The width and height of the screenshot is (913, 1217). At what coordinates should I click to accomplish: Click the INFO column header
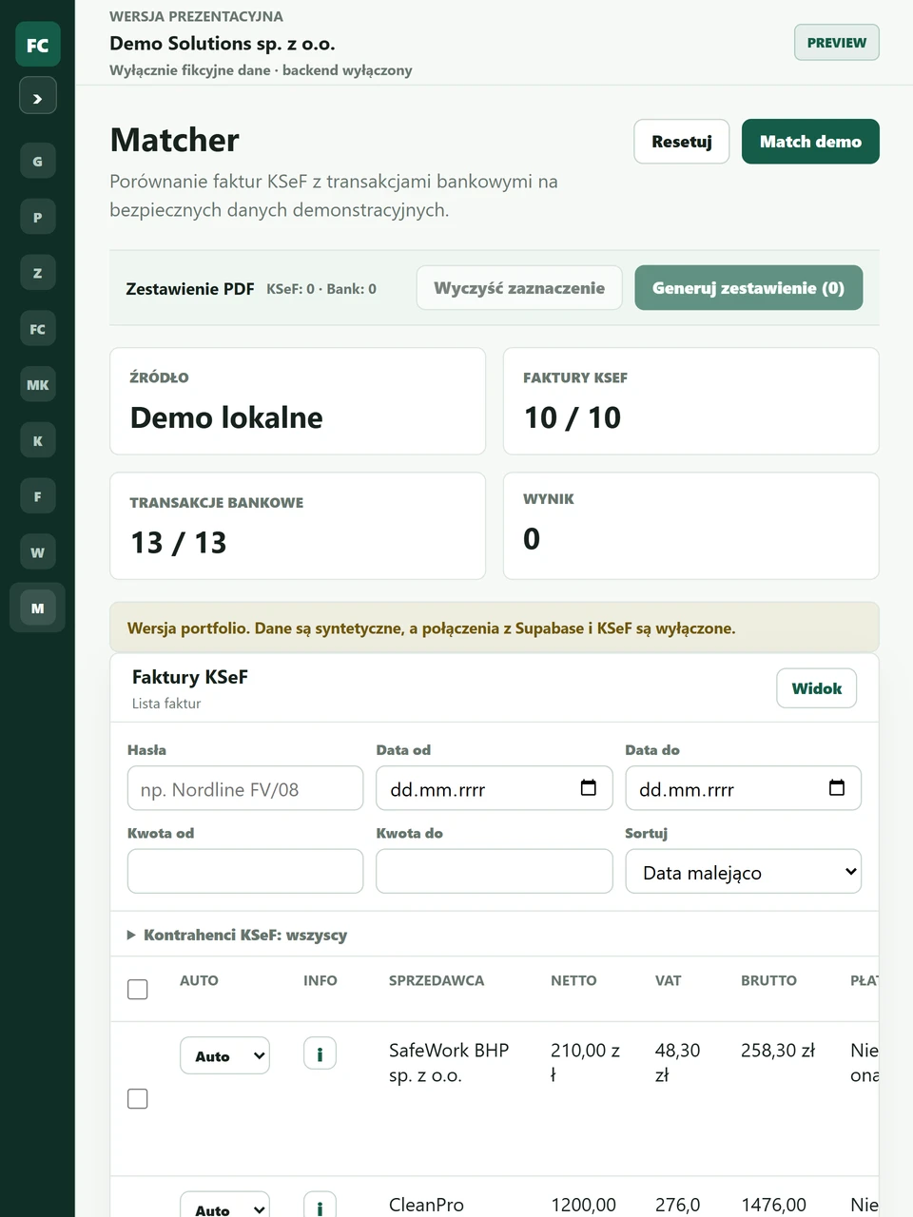[321, 980]
